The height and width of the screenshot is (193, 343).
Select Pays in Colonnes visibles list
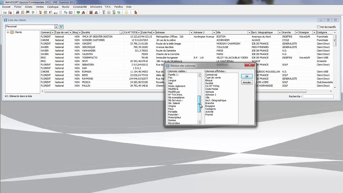tap(171, 109)
